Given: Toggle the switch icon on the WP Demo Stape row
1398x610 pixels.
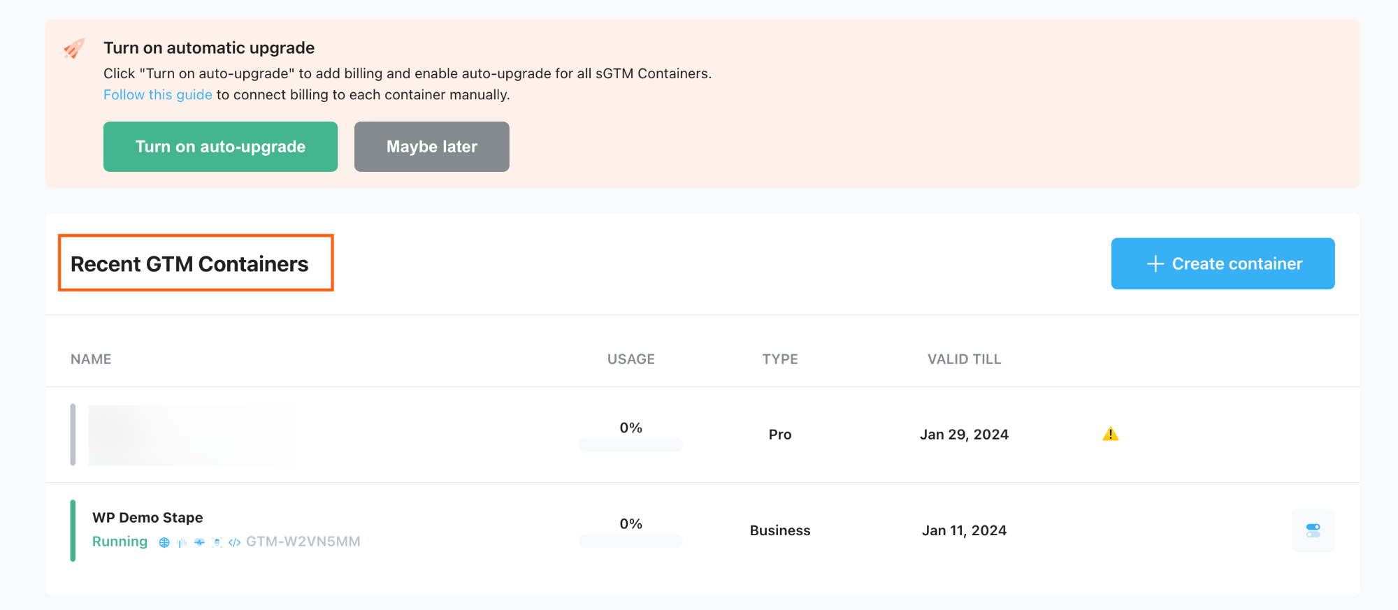Looking at the screenshot, I should click(1313, 530).
